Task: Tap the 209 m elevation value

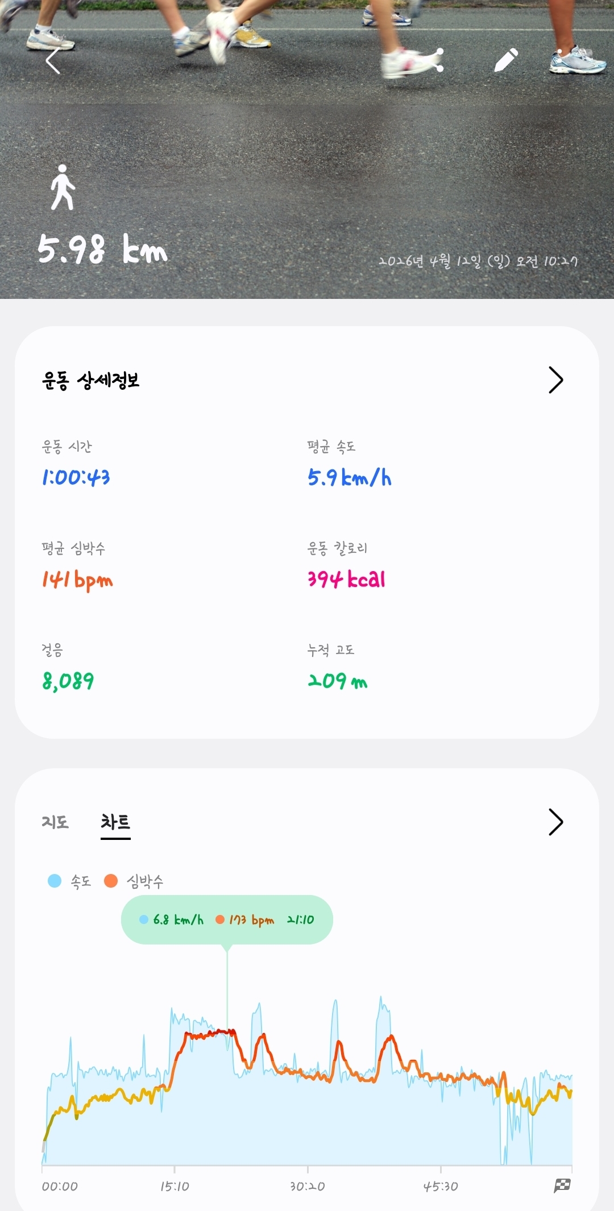Action: (338, 681)
